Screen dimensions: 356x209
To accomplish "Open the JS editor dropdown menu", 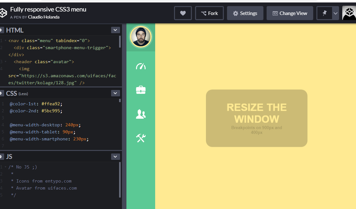I will (115, 157).
